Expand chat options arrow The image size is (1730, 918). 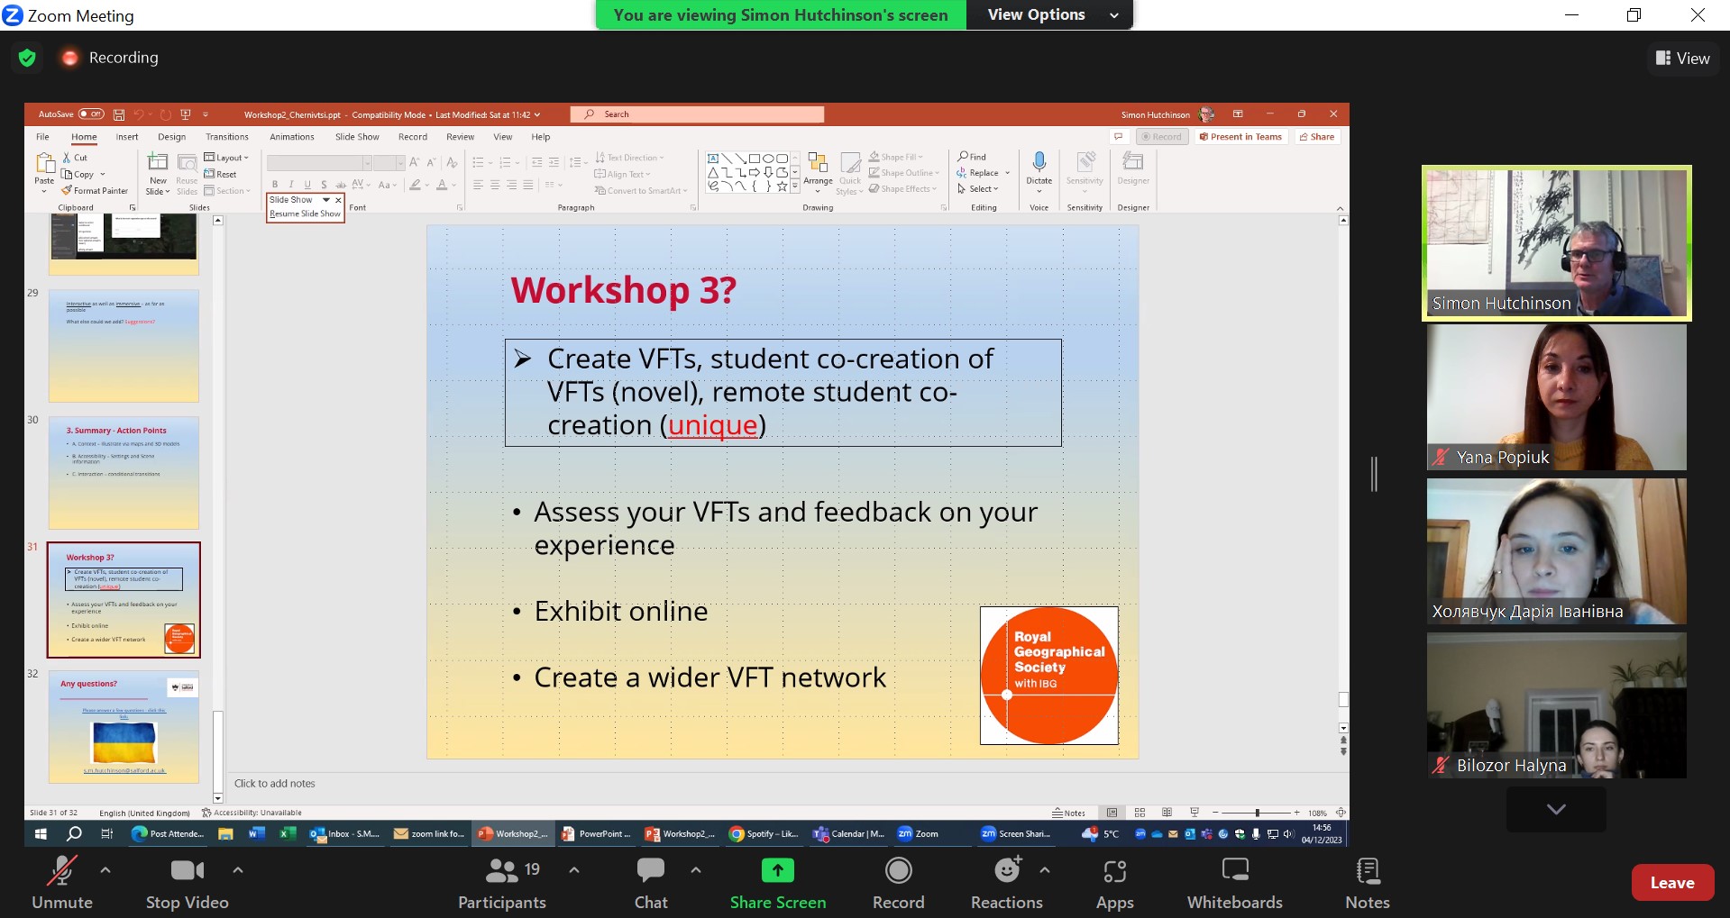point(696,870)
